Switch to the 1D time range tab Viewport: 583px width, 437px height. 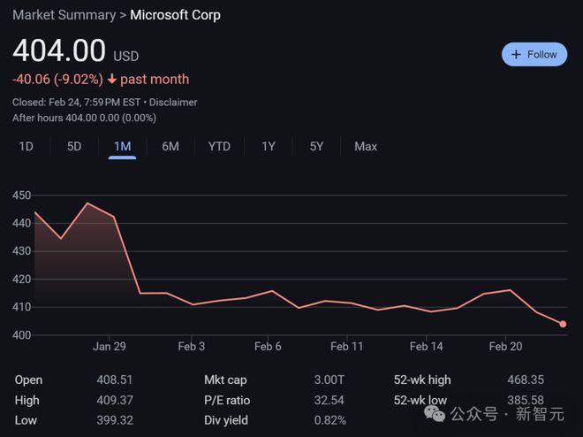click(26, 146)
